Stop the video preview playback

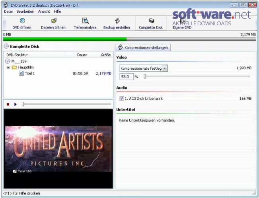click(x=8, y=104)
